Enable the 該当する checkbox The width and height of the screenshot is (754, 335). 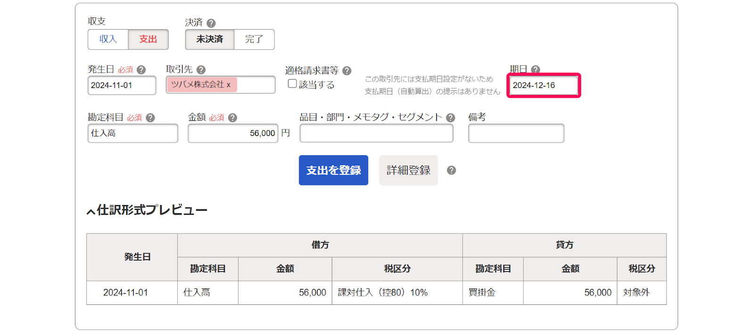pyautogui.click(x=292, y=84)
